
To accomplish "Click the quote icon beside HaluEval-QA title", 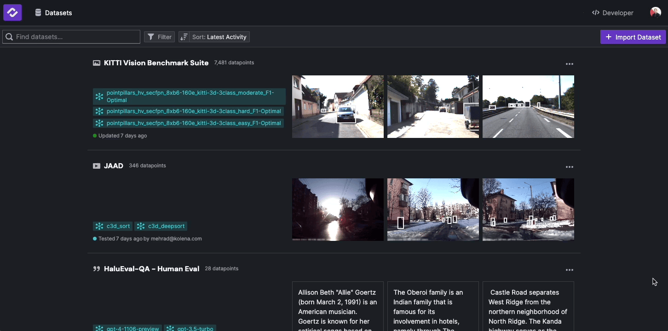I will (97, 268).
